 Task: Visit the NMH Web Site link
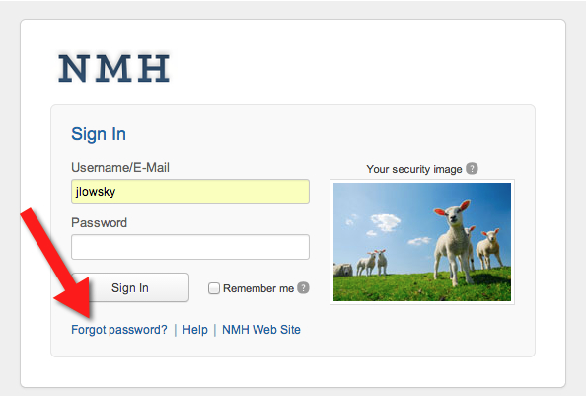[x=261, y=330]
